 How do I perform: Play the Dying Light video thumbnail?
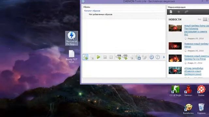click(175, 28)
